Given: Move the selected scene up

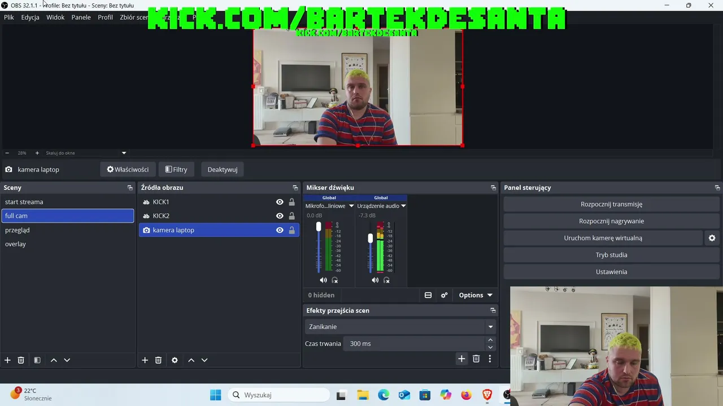Looking at the screenshot, I should (54, 360).
